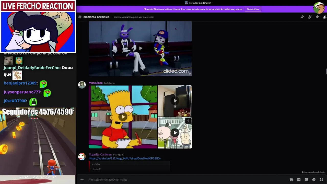The height and width of the screenshot is (184, 327).
Task: Click J0seXD7900 chat username
Action: pyautogui.click(x=15, y=101)
